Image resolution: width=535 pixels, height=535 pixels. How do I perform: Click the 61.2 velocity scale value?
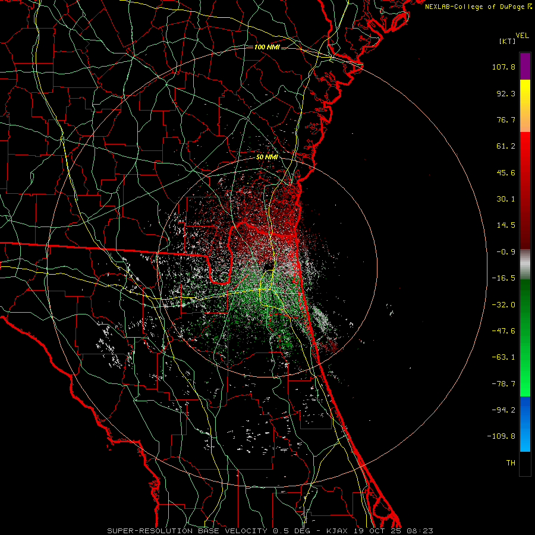[x=506, y=146]
